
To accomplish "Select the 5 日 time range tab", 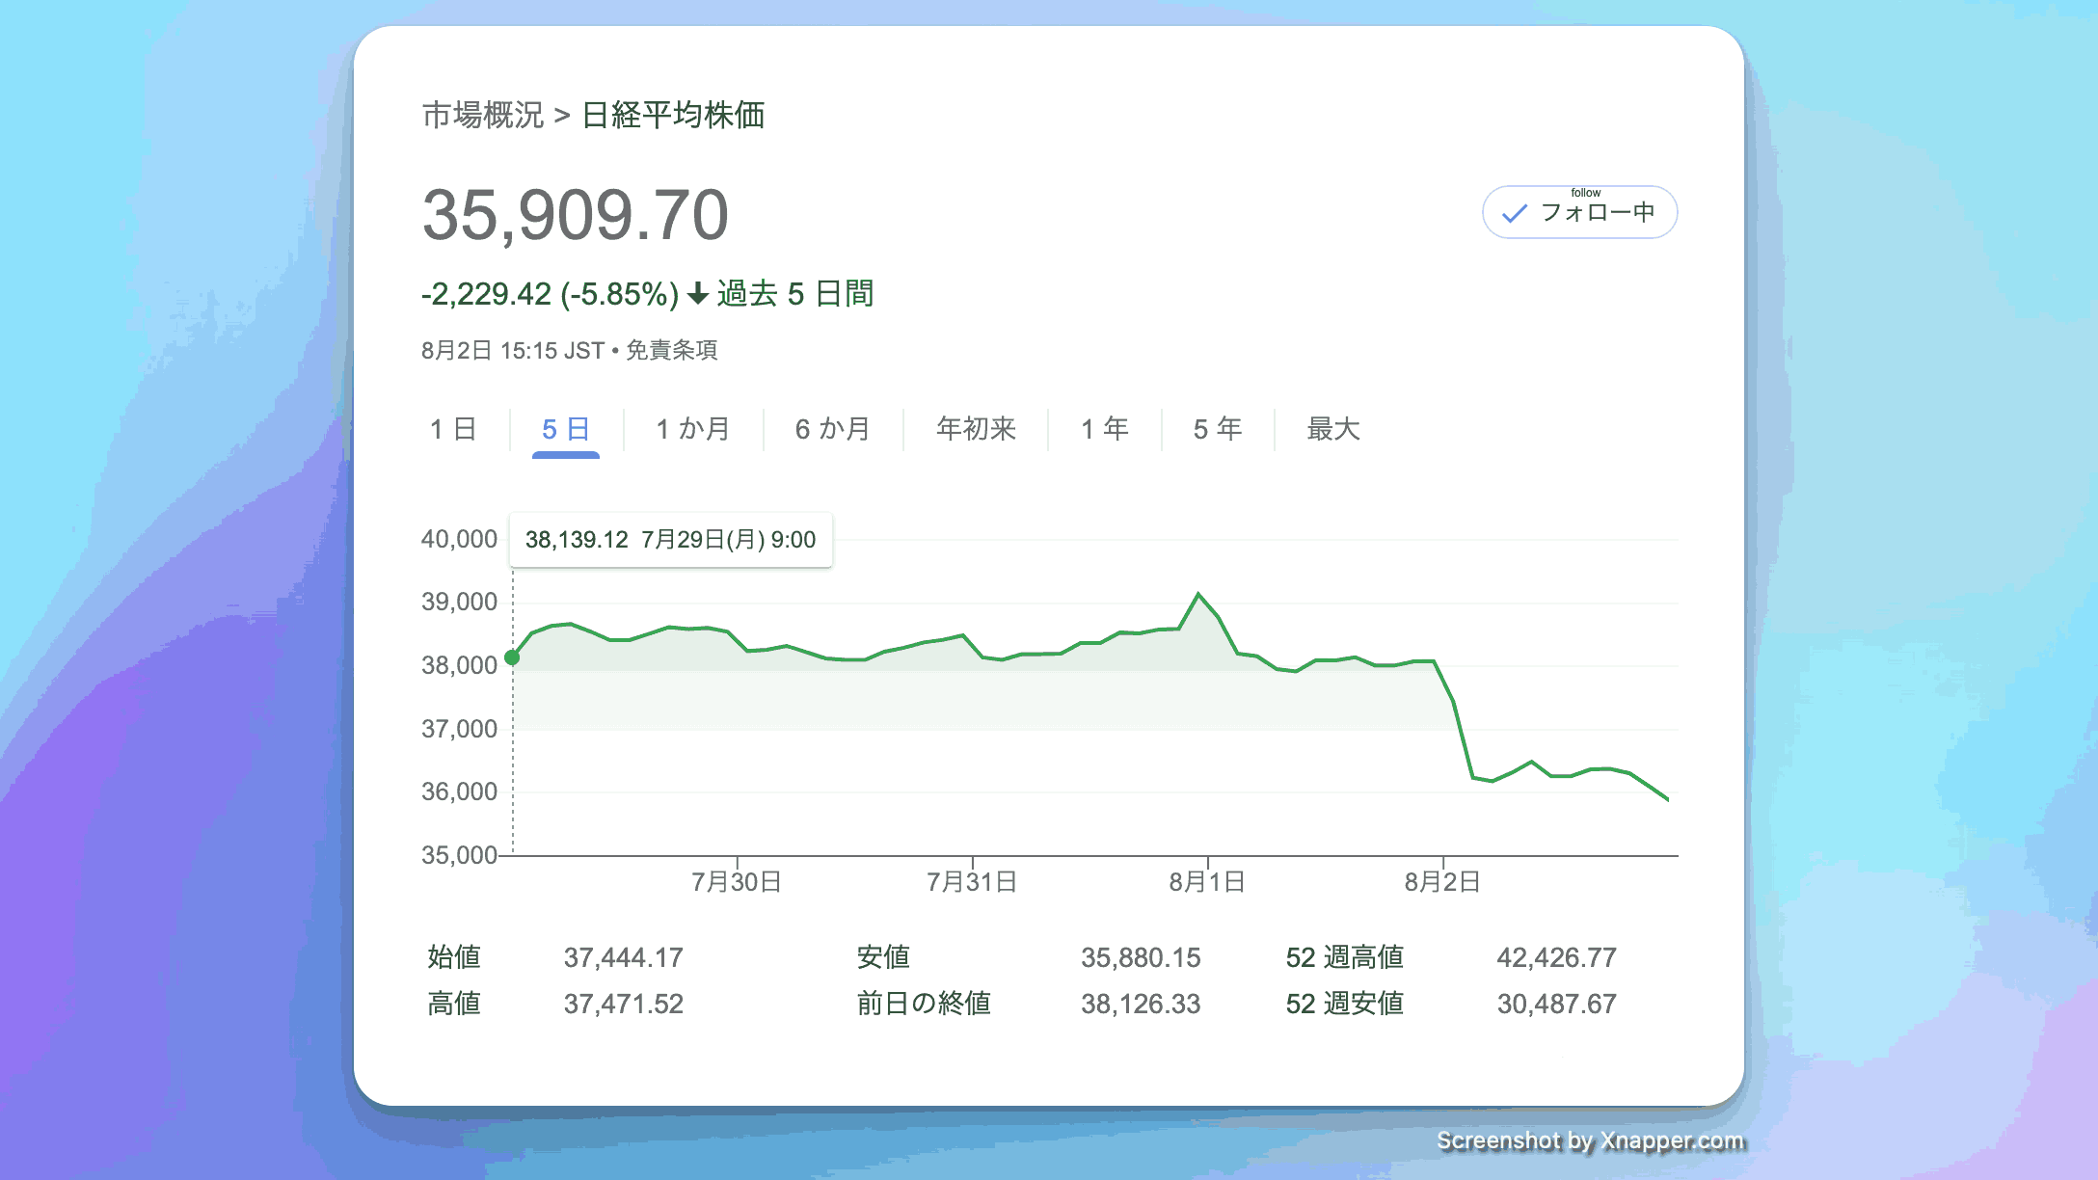I will tap(566, 429).
